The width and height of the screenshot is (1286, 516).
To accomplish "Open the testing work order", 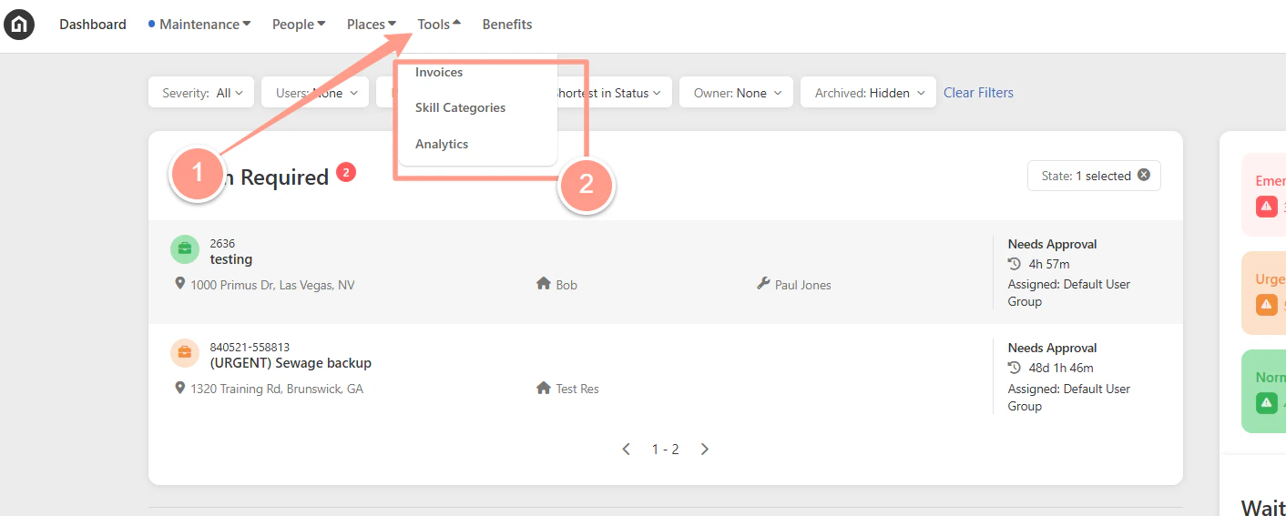I will click(x=231, y=259).
